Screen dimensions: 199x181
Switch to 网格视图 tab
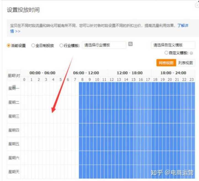pyautogui.click(x=166, y=63)
